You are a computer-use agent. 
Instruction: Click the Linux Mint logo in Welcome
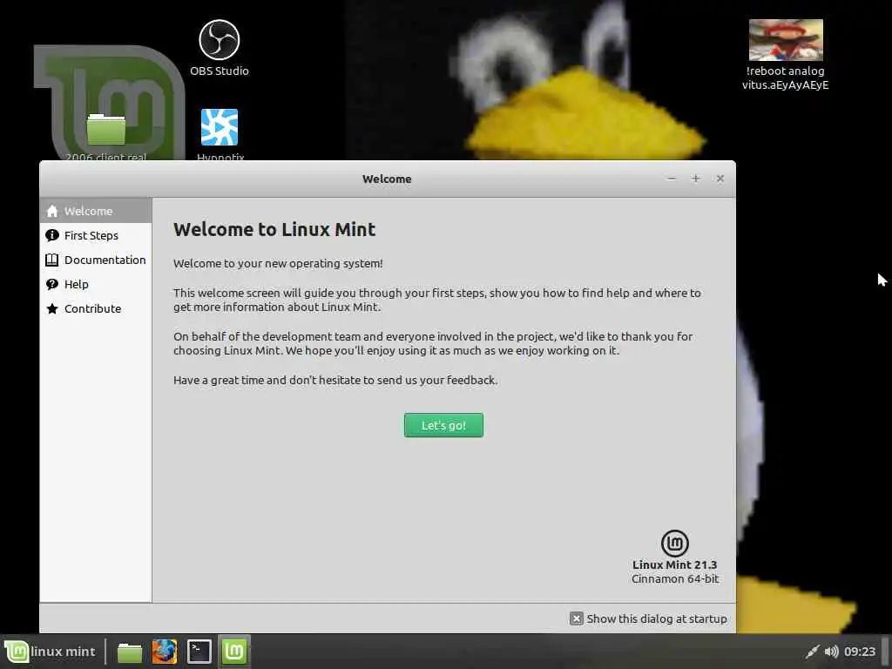point(675,544)
